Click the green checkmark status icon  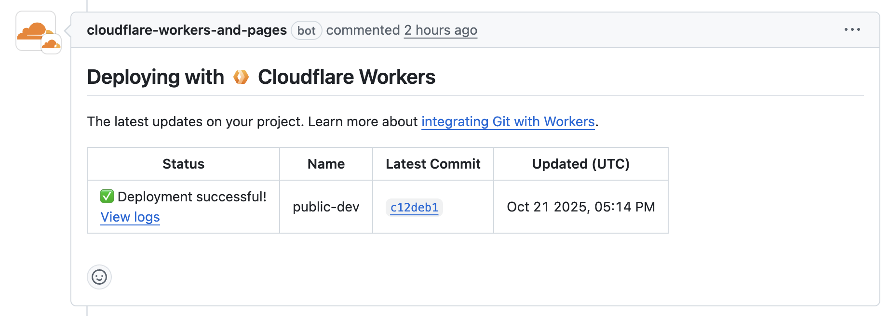107,197
